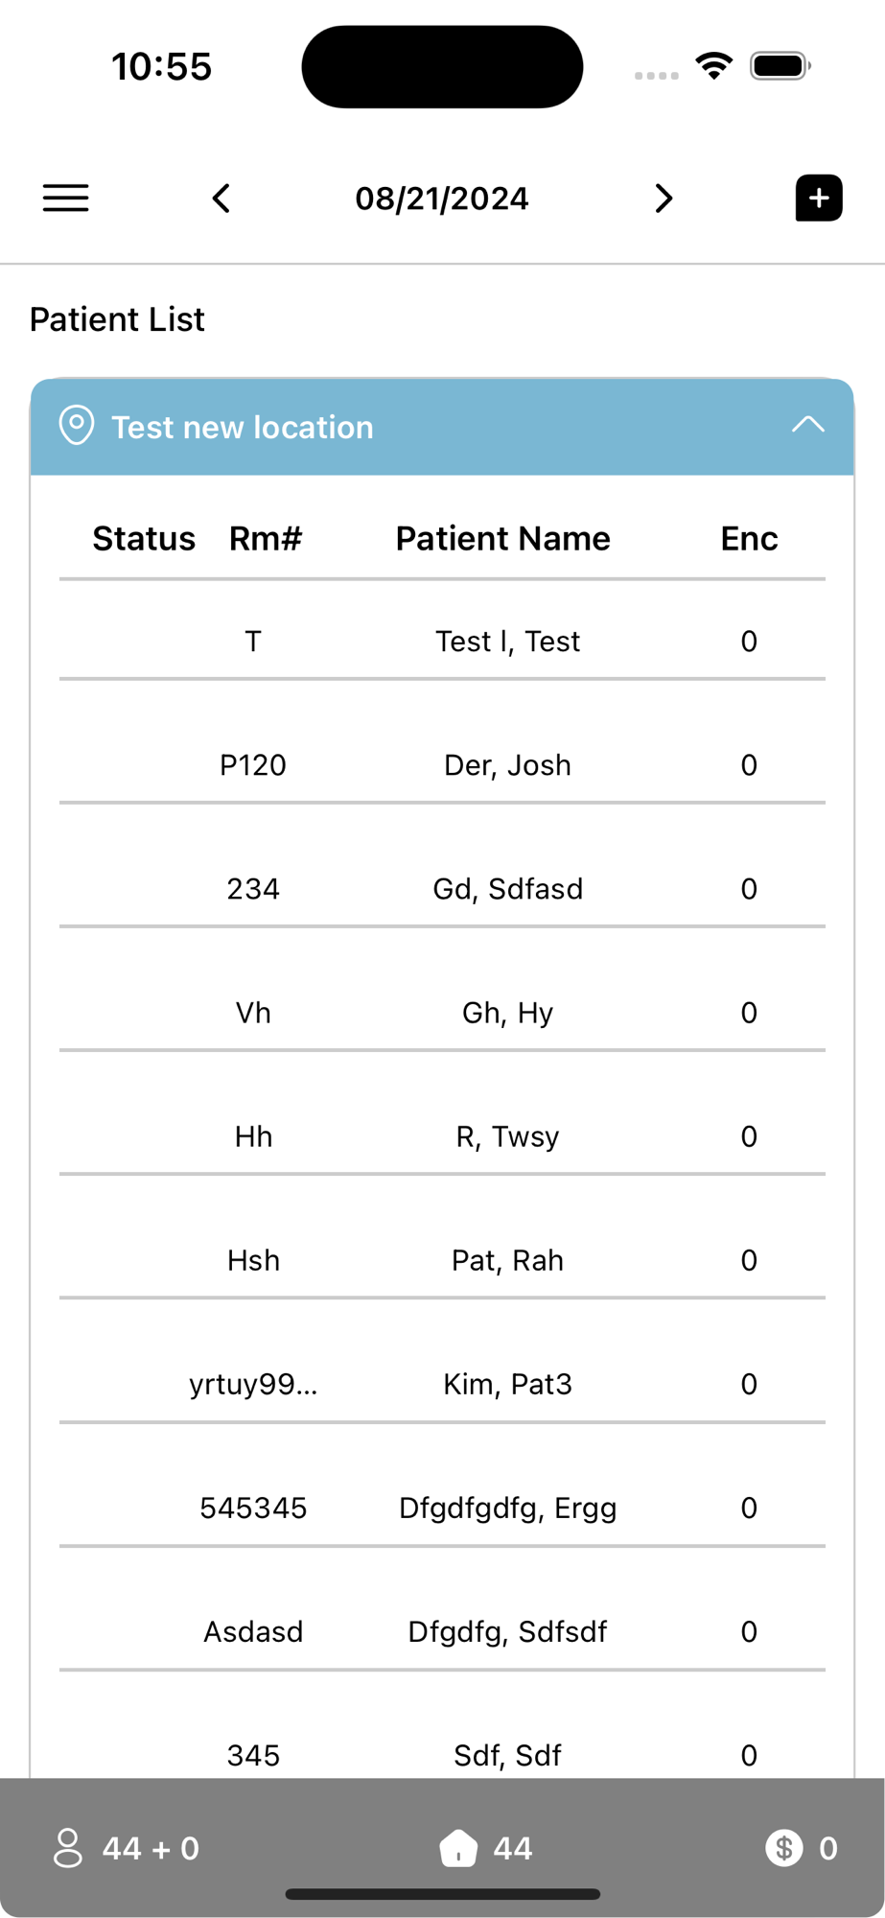Open the 08/21/2024 date picker
This screenshot has height=1918, width=885.
coord(442,199)
